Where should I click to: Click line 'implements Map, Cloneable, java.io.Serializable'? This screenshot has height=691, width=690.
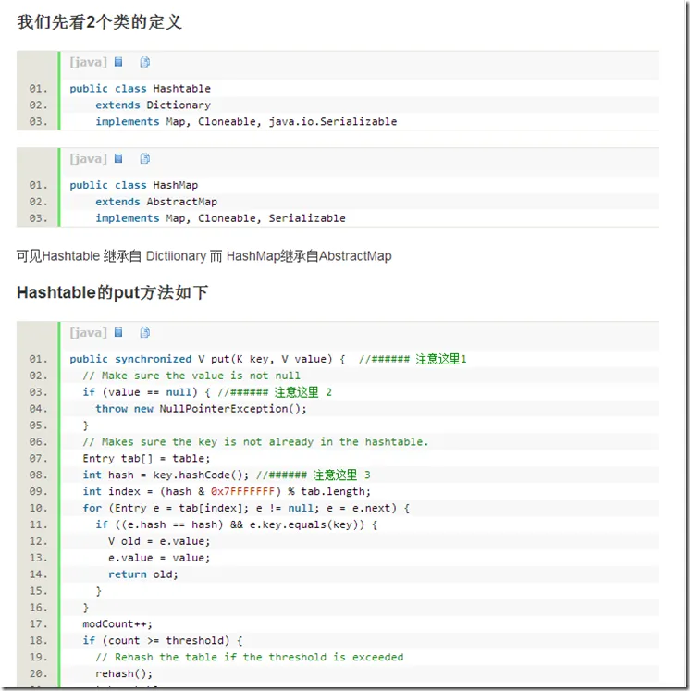246,121
